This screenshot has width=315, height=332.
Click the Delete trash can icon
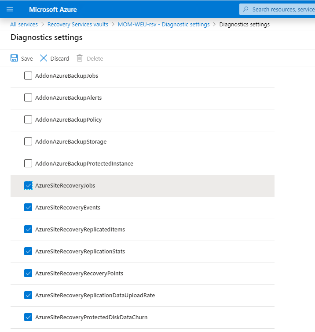[80, 58]
